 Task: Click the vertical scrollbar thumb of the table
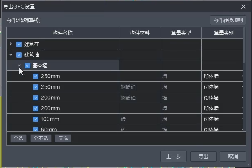(244, 45)
